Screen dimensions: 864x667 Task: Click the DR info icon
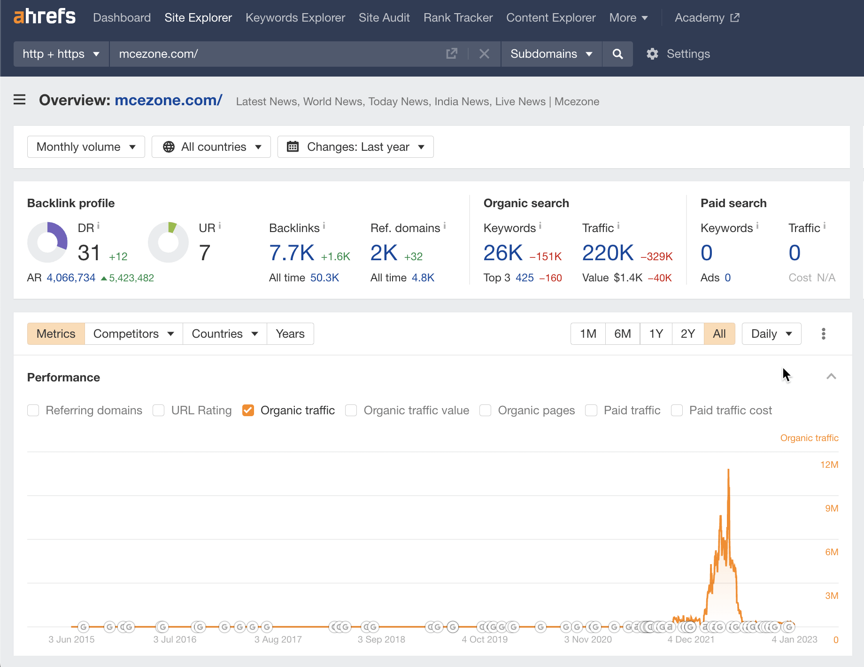click(x=98, y=226)
